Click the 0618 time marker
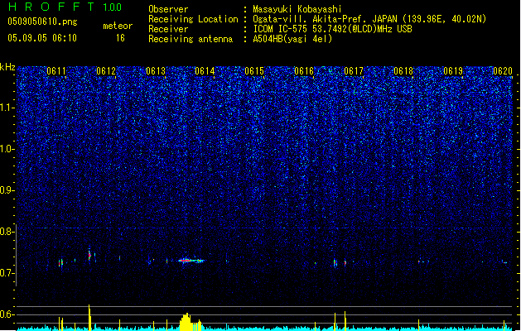The height and width of the screenshot is (331, 521). [x=403, y=71]
